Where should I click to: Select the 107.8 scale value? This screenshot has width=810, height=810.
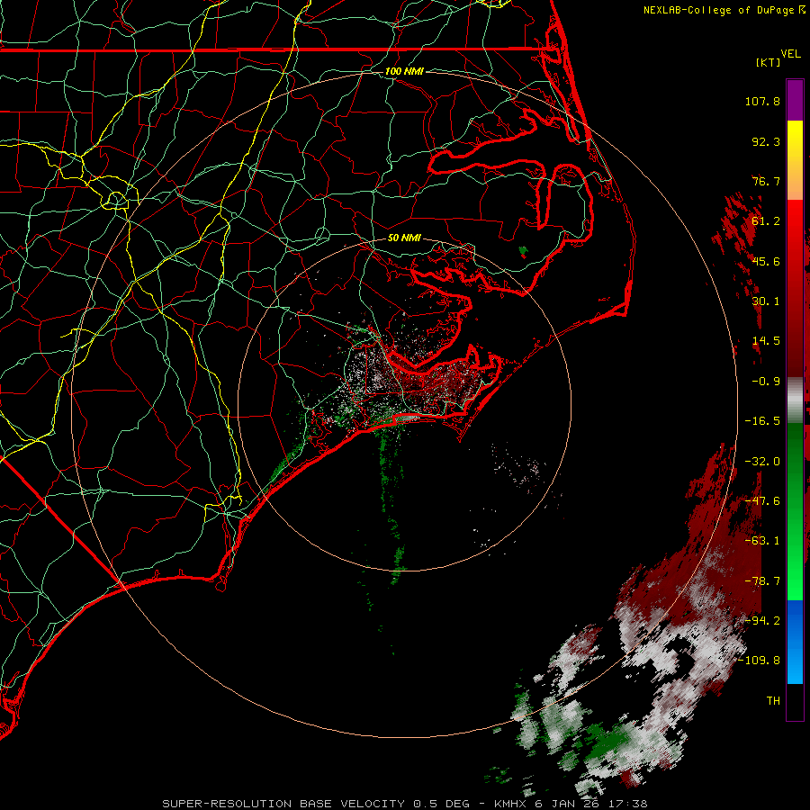pyautogui.click(x=762, y=101)
